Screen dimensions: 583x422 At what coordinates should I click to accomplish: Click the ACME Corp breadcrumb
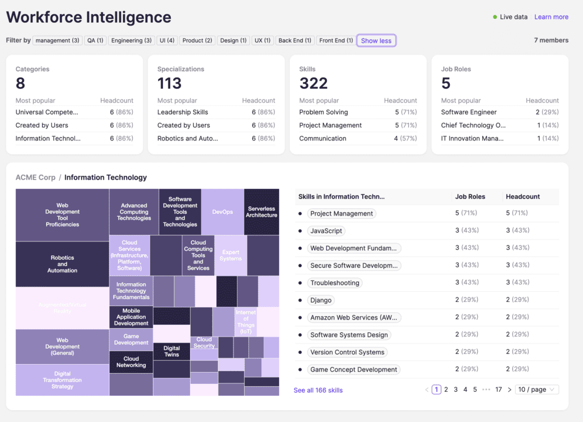pos(35,177)
